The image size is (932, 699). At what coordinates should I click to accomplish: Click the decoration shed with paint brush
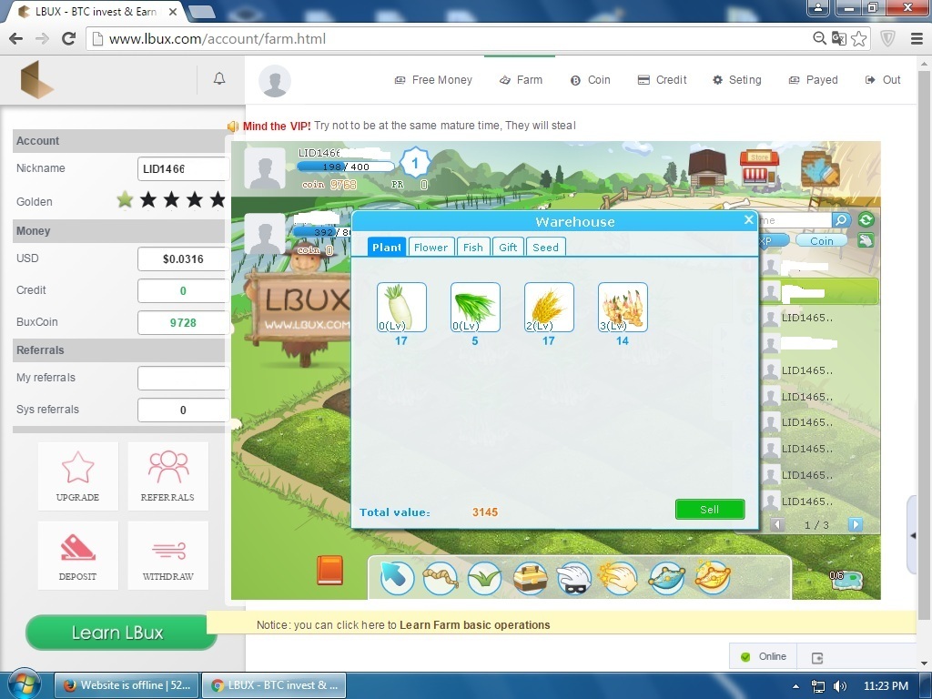(x=821, y=167)
